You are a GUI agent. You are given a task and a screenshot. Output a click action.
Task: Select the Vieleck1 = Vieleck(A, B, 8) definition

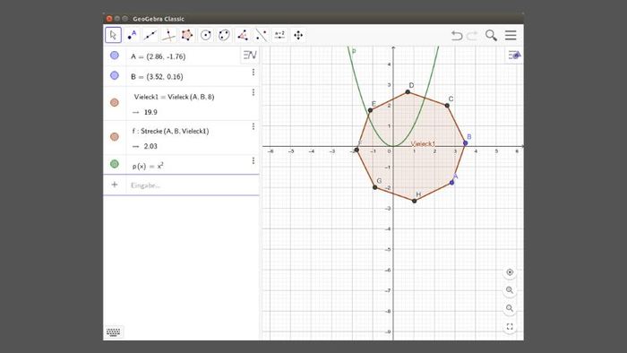[174, 97]
